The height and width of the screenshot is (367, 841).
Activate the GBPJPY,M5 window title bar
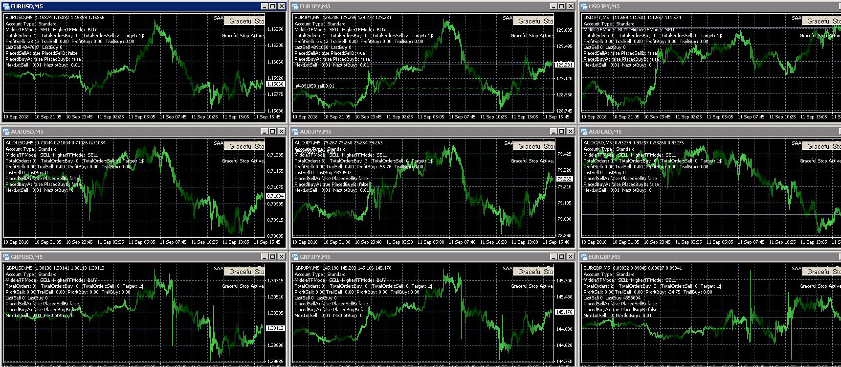click(420, 257)
